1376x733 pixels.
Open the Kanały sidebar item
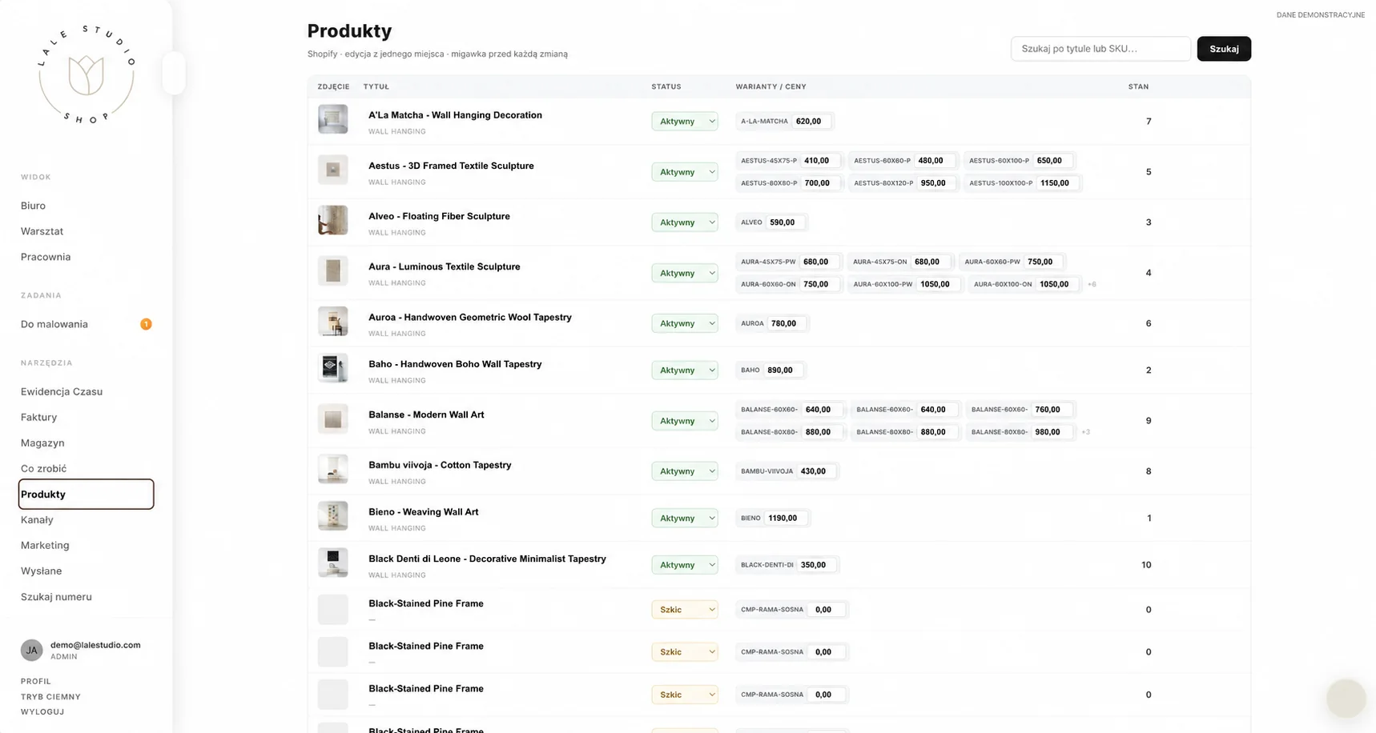coord(37,519)
